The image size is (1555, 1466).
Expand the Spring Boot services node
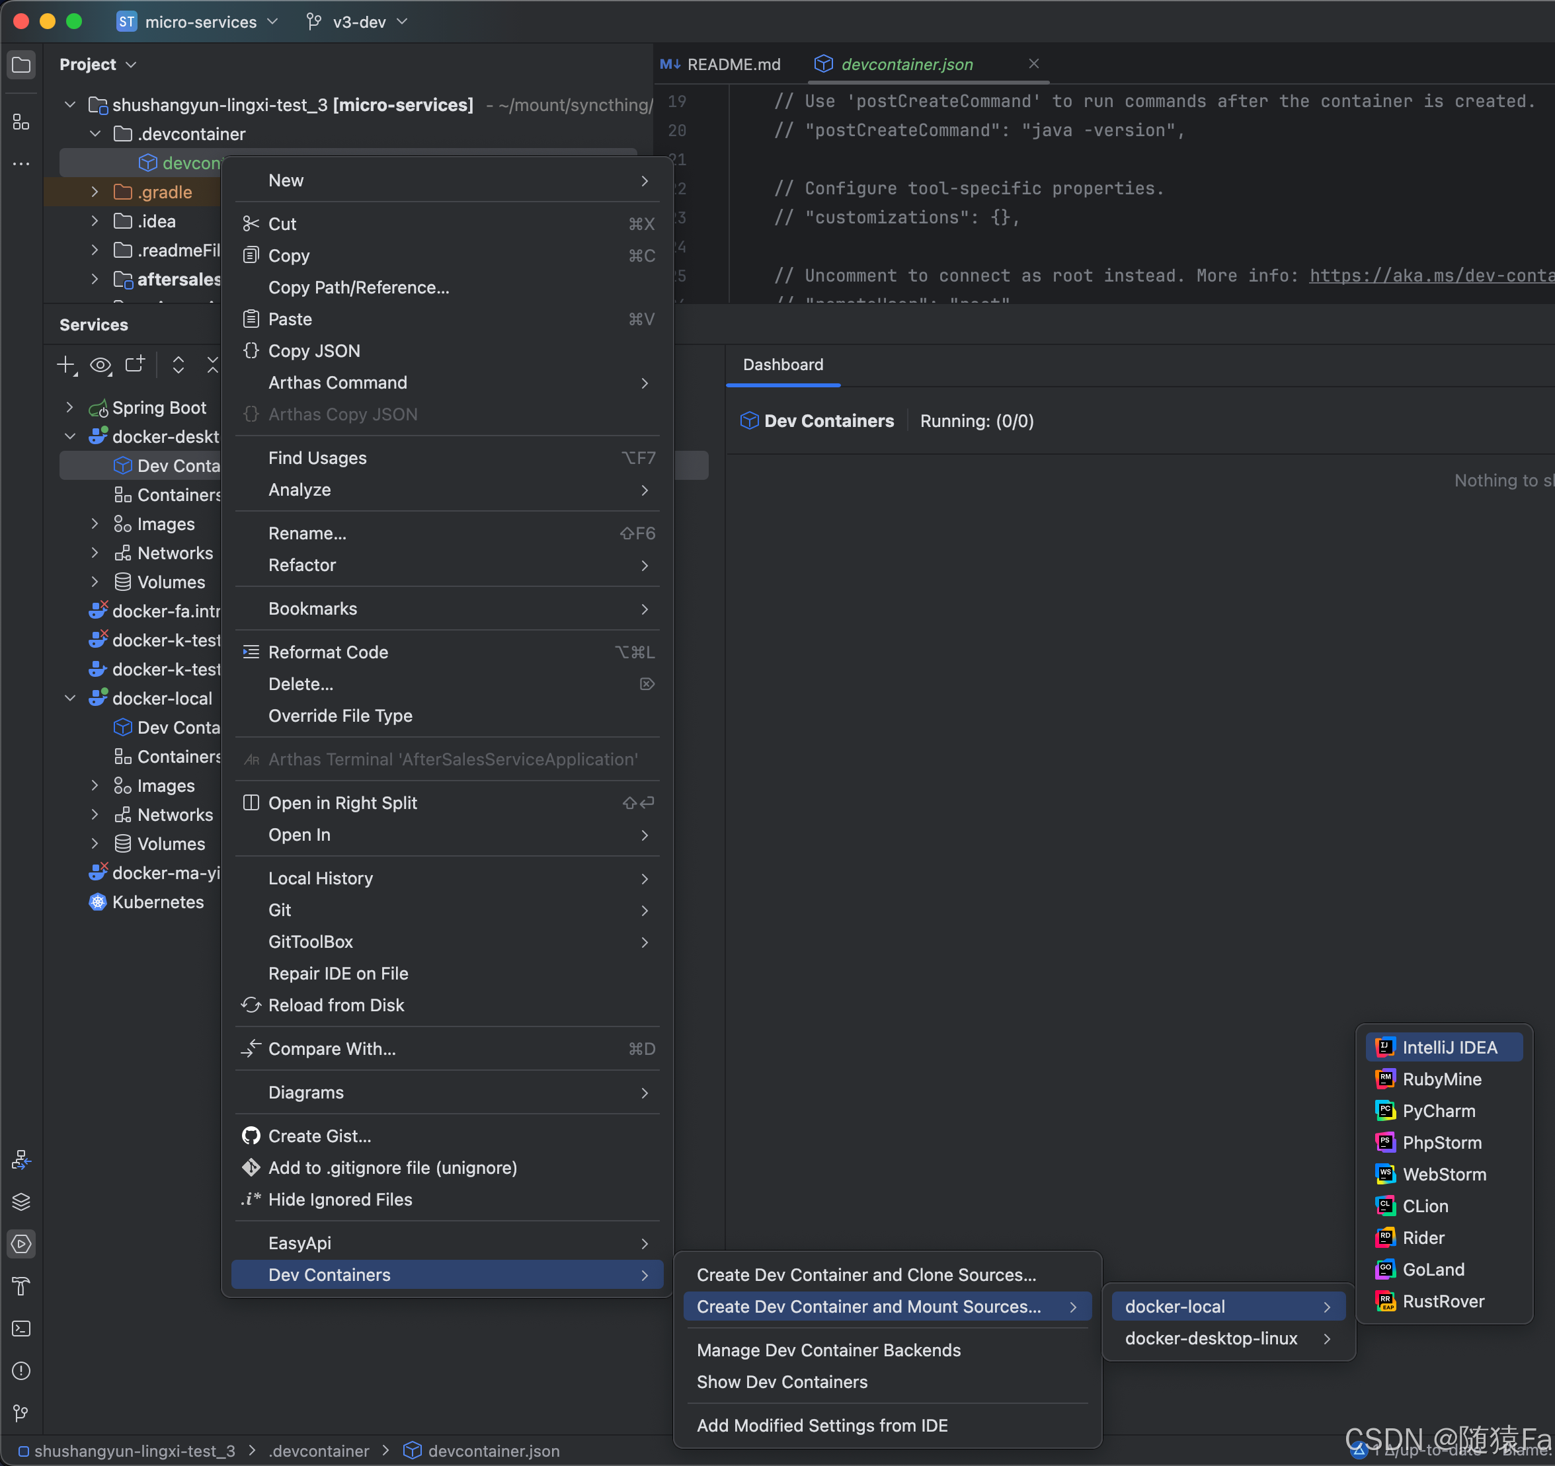69,407
